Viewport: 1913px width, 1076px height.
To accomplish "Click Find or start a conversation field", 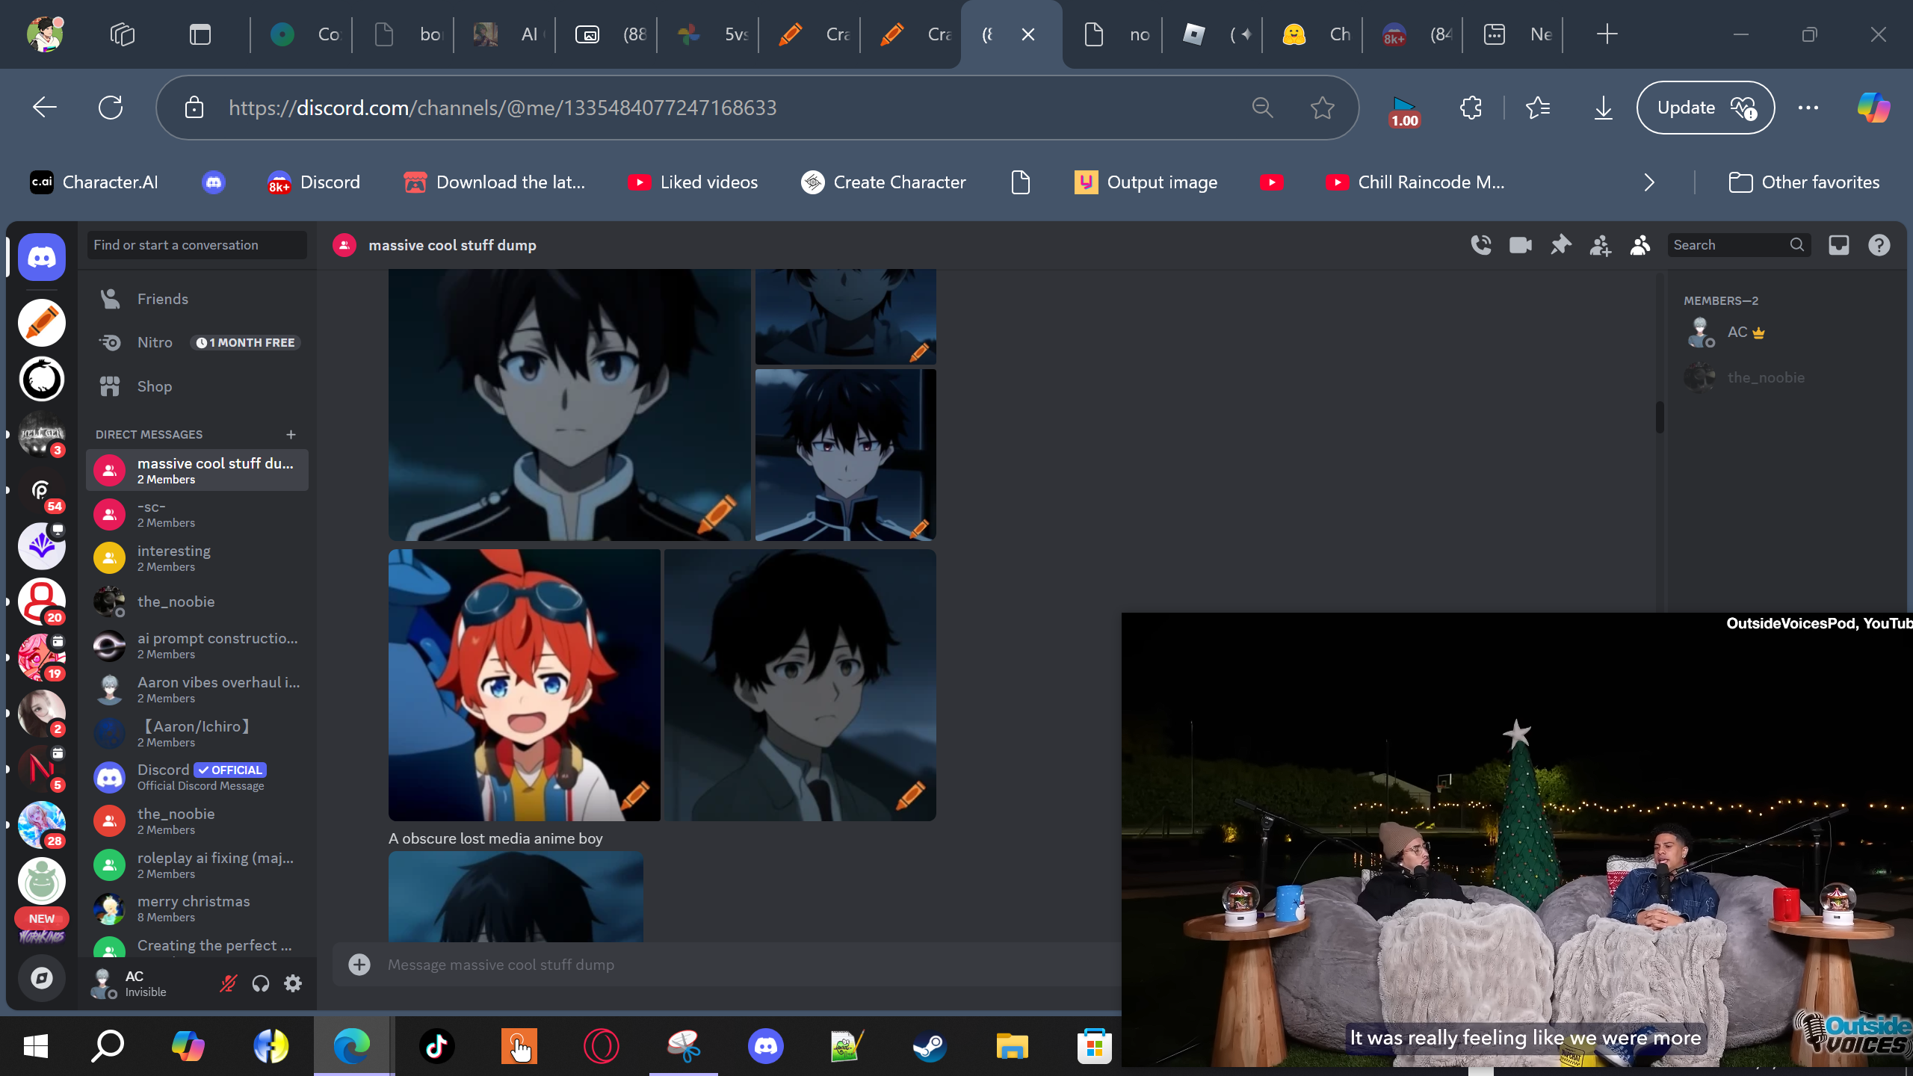I will tap(197, 245).
